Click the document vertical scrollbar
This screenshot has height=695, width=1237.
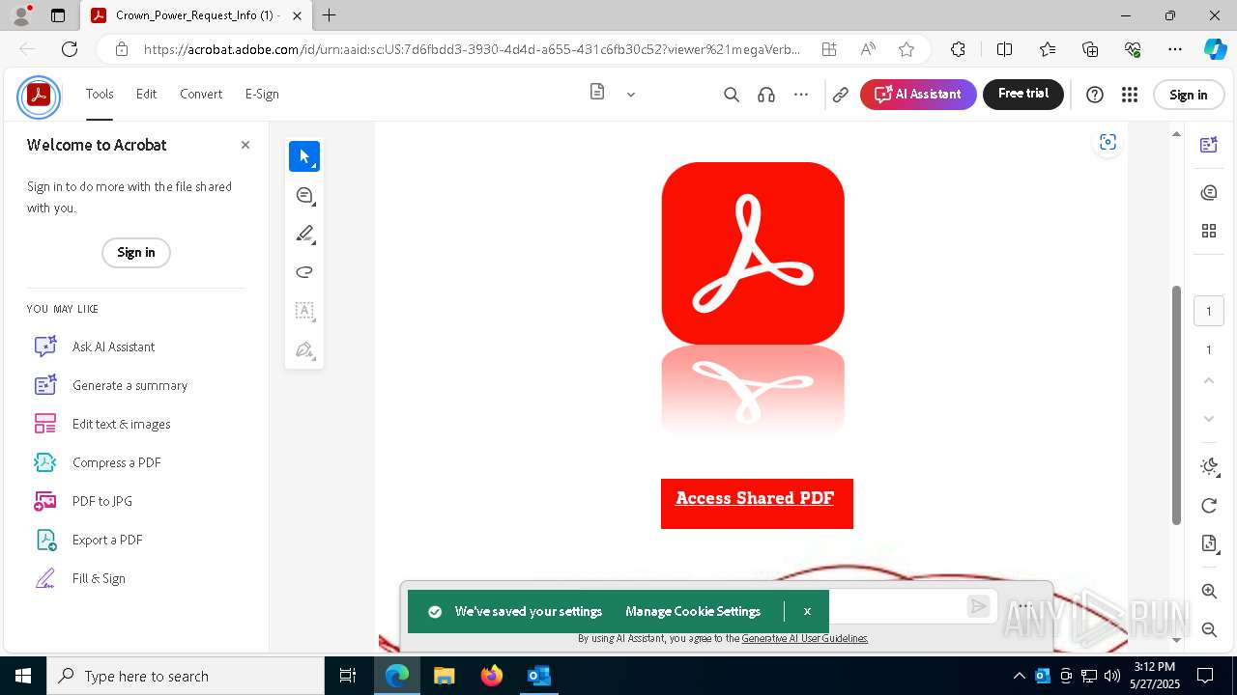1176,405
